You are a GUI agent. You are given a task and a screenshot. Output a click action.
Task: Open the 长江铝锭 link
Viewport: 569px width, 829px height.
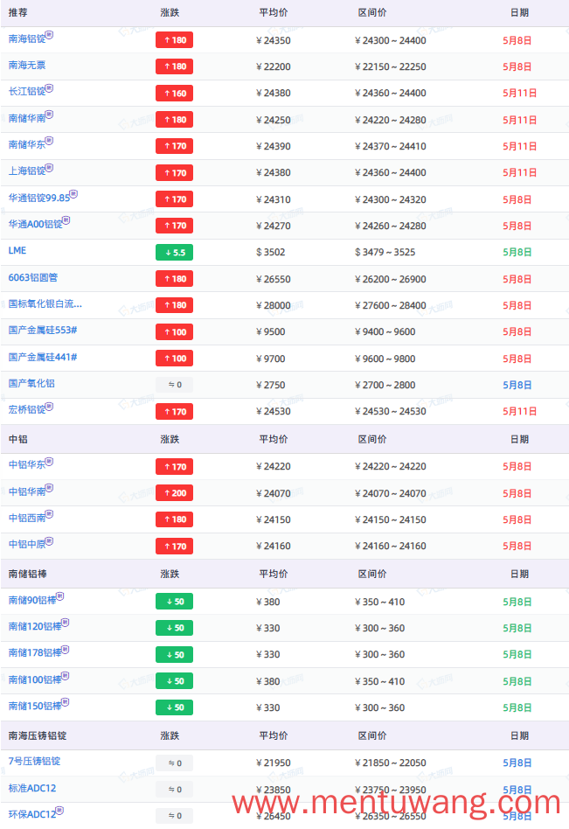click(27, 92)
